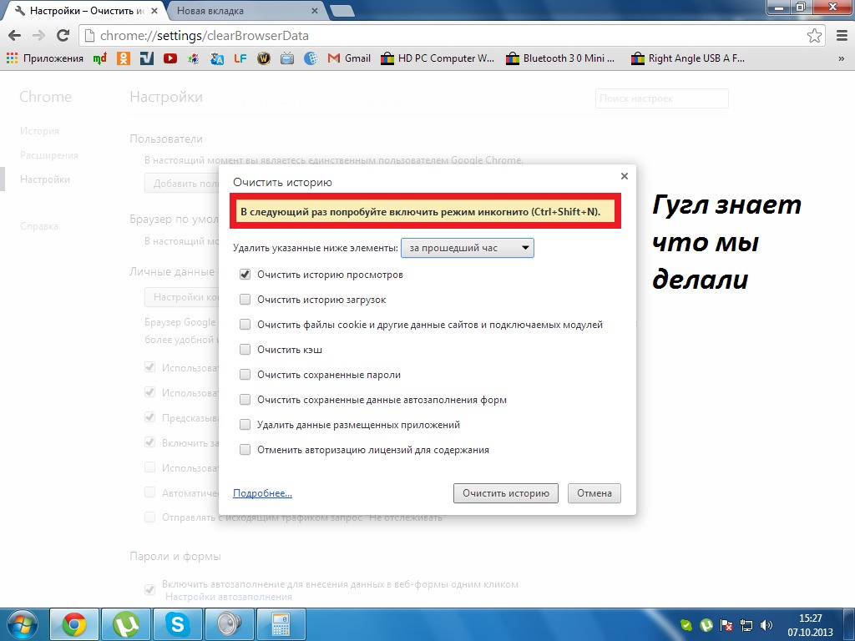The image size is (855, 641).
Task: Open Google Chrome from the taskbar
Action: [x=74, y=624]
